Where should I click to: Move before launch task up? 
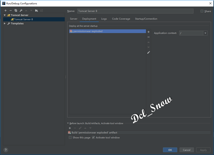[85, 128]
